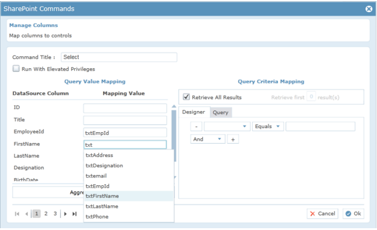Confirm with the Ok button
The width and height of the screenshot is (377, 230).
[353, 214]
